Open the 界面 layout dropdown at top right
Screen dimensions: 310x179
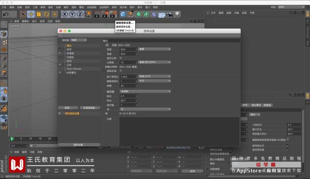click(x=292, y=7)
